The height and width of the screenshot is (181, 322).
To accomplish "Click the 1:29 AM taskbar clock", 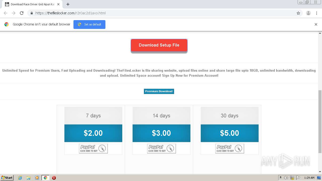I will click(309, 178).
